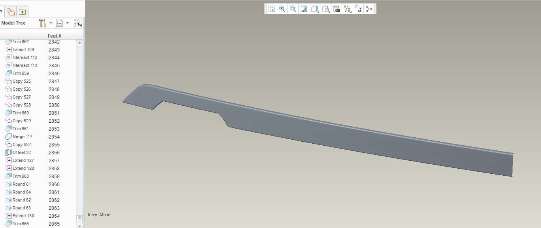The height and width of the screenshot is (228, 541).
Task: Switch to the Favorites folder tab
Action: (22, 12)
